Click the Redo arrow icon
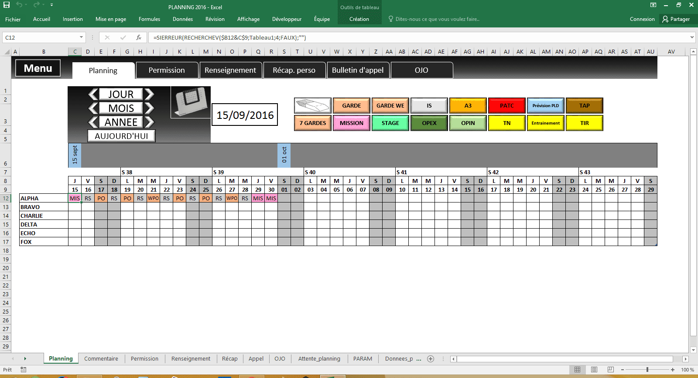The height and width of the screenshot is (378, 698). [x=37, y=5]
